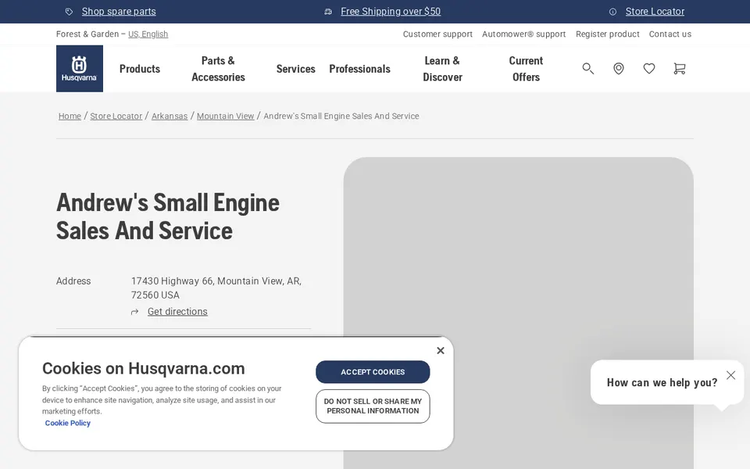The width and height of the screenshot is (750, 469).
Task: Click the 'Address' label
Action: point(73,281)
